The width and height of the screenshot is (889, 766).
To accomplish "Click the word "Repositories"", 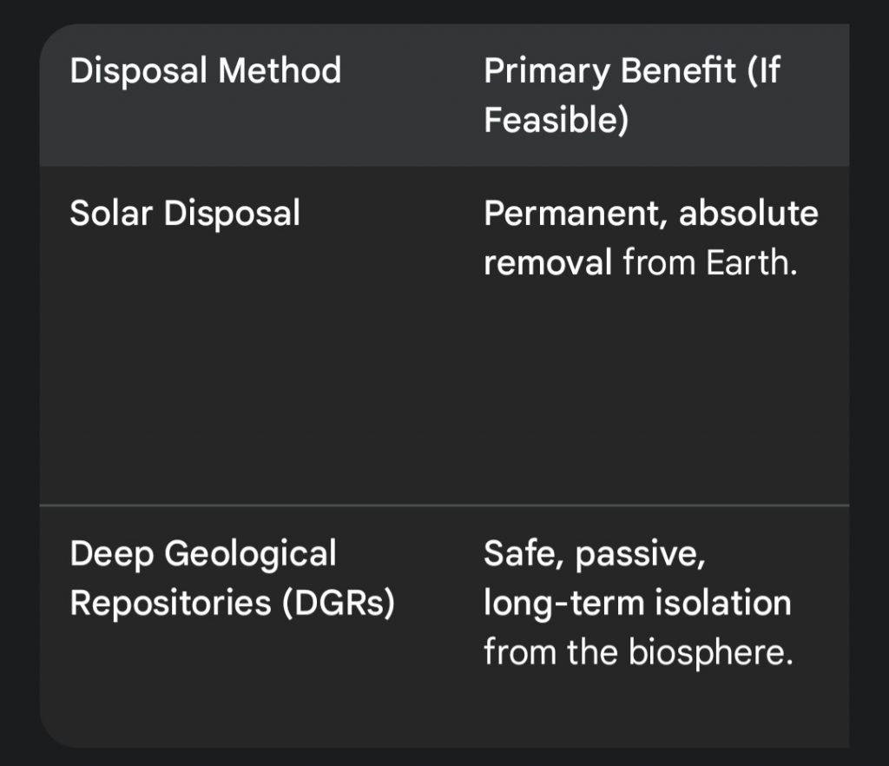I will click(x=170, y=603).
